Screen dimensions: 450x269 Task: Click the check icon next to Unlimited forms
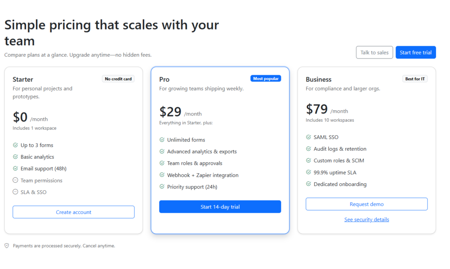click(162, 140)
